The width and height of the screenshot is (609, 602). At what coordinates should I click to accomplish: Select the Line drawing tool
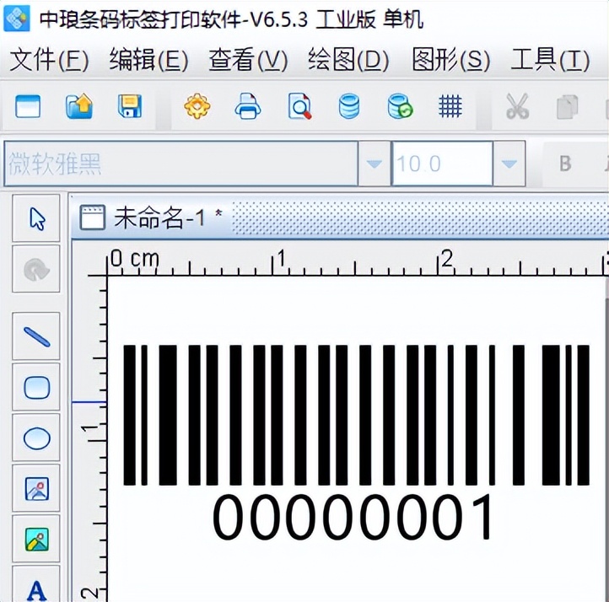[x=36, y=336]
